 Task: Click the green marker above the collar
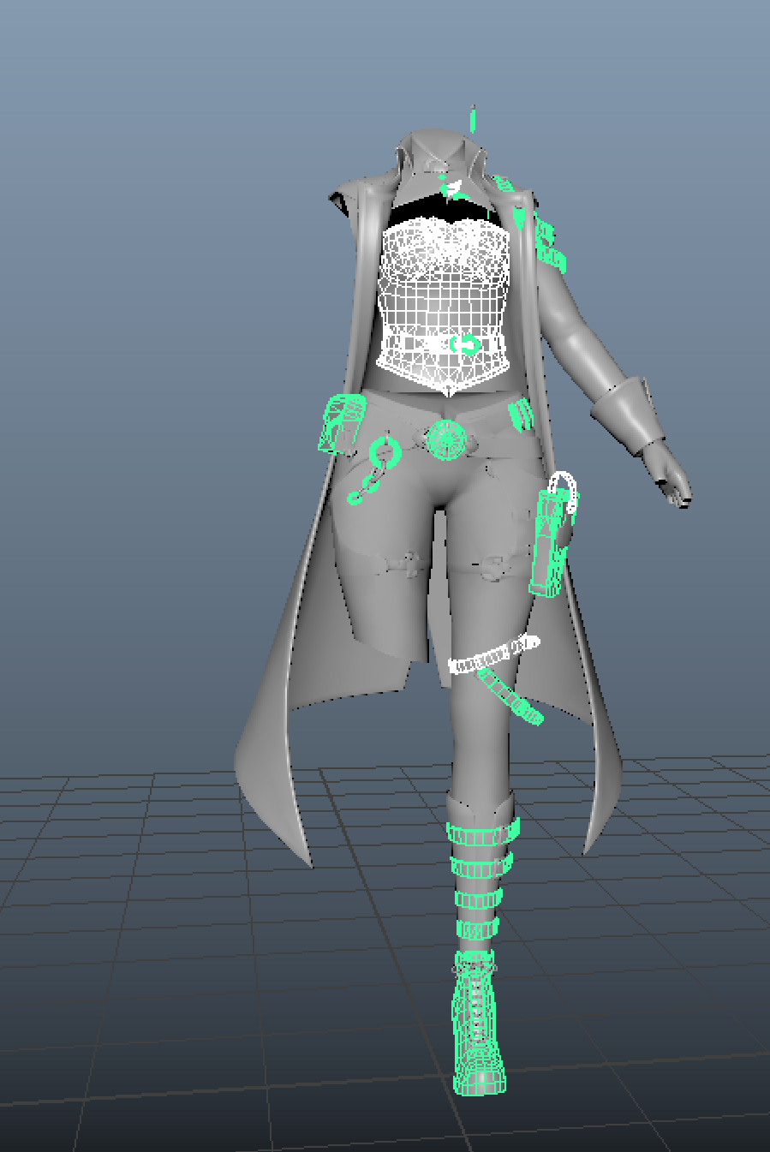[471, 118]
